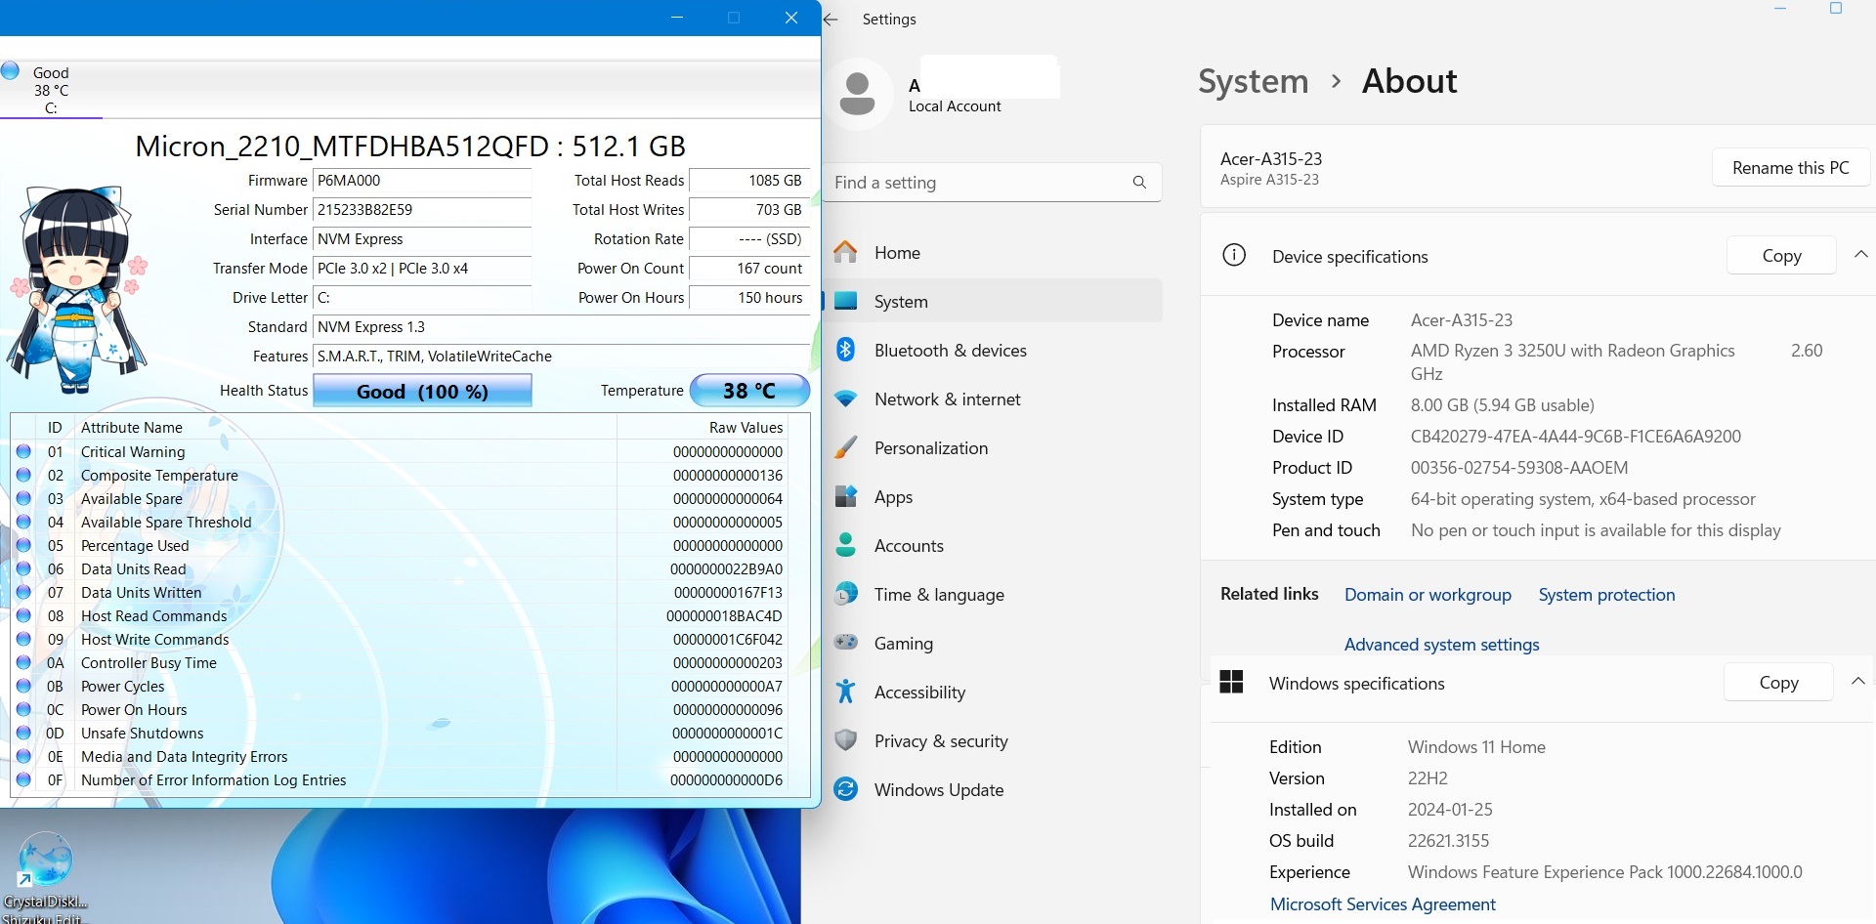Click the System monitor icon in sidebar
The height and width of the screenshot is (924, 1876).
(845, 301)
